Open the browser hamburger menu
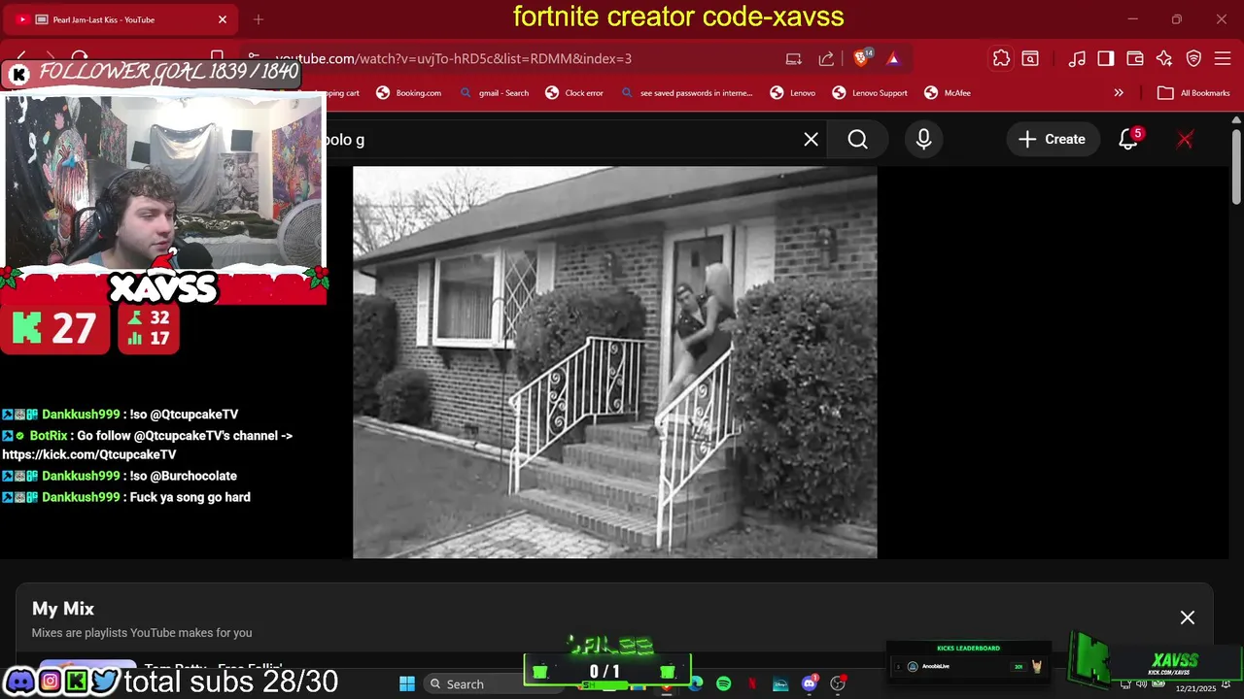 coord(1223,58)
